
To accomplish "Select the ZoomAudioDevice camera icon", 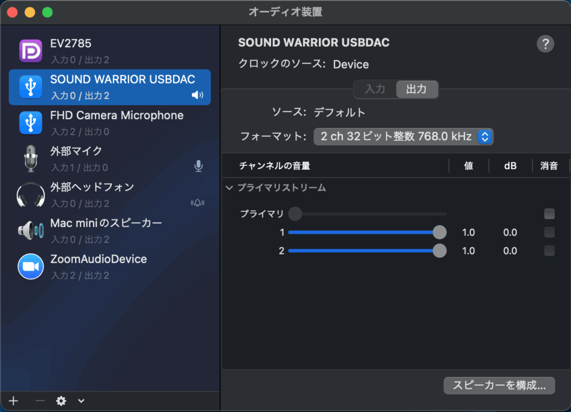I will point(31,267).
